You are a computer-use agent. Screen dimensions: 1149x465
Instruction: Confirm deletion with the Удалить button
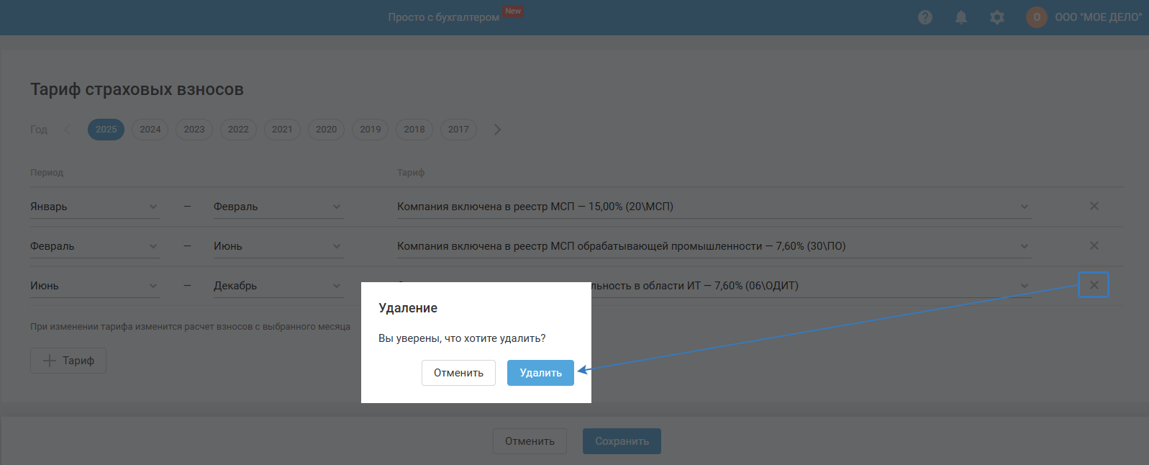coord(540,373)
